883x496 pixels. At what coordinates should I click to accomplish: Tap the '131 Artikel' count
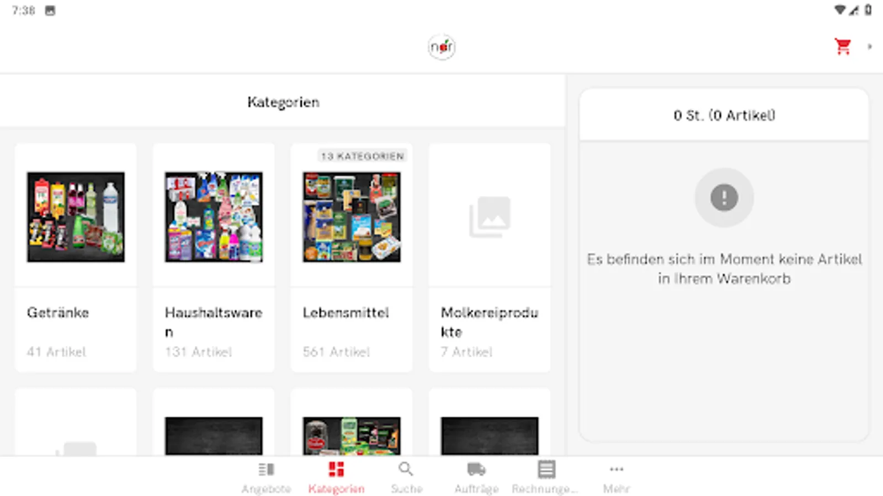[198, 352]
